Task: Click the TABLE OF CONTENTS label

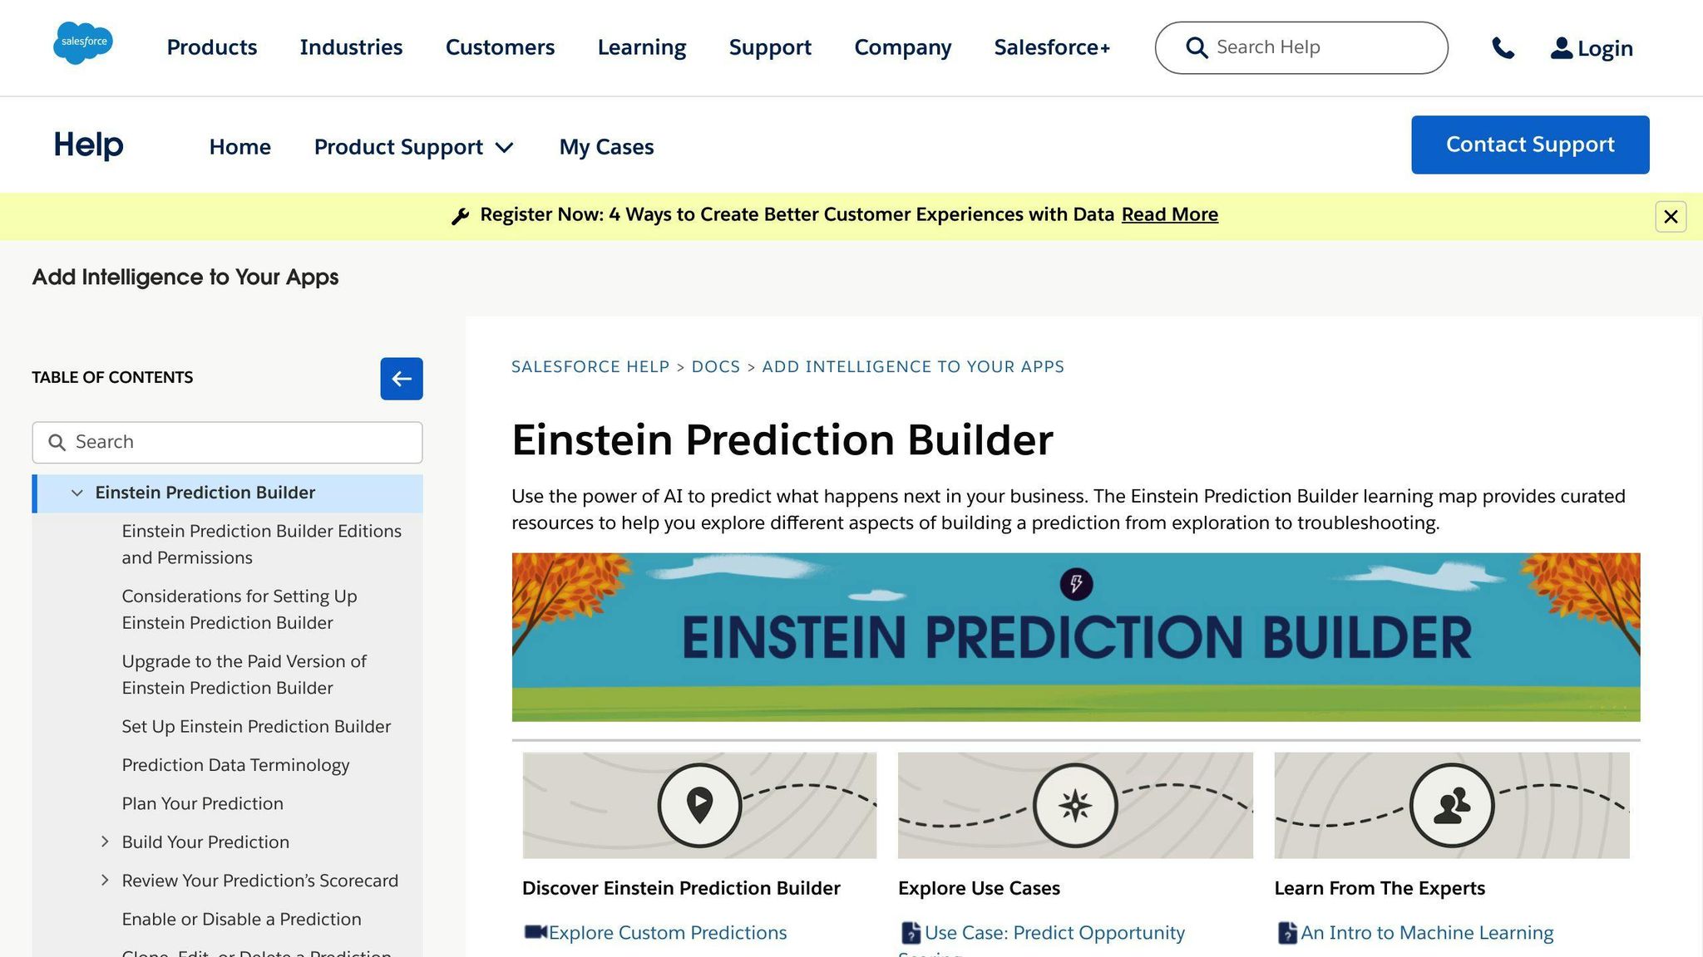Action: click(x=112, y=377)
